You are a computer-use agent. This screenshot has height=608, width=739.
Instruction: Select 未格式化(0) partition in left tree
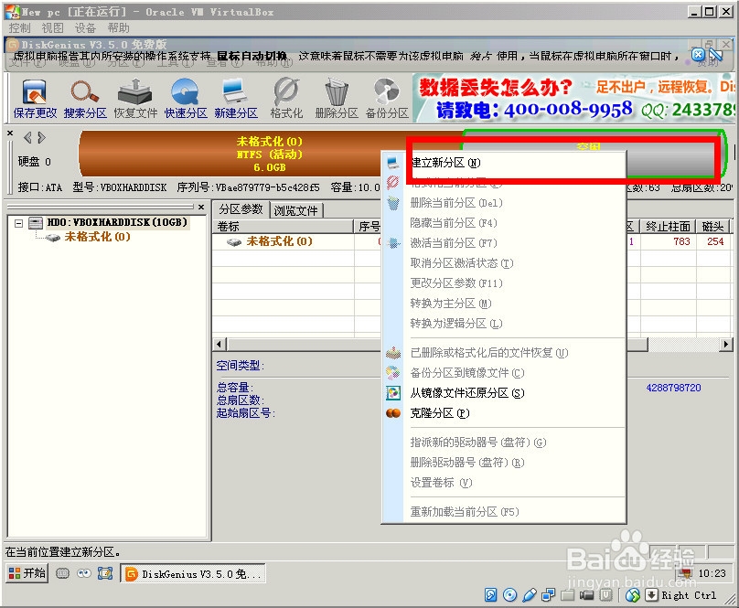pos(97,237)
